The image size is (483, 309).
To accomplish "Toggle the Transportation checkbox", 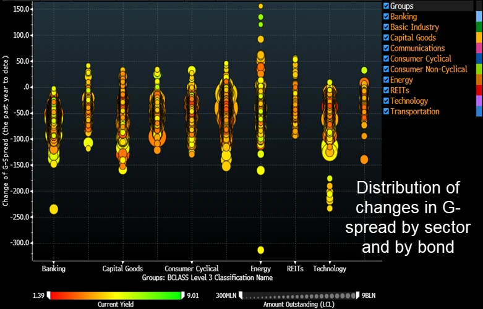I will pyautogui.click(x=386, y=111).
